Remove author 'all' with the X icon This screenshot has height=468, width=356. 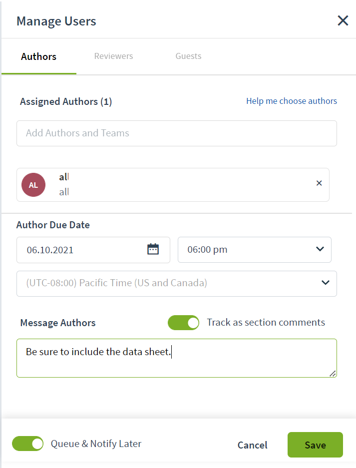(319, 183)
